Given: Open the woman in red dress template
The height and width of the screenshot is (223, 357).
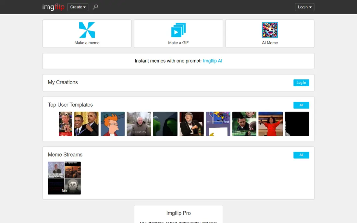Looking at the screenshot, I should click(x=271, y=124).
